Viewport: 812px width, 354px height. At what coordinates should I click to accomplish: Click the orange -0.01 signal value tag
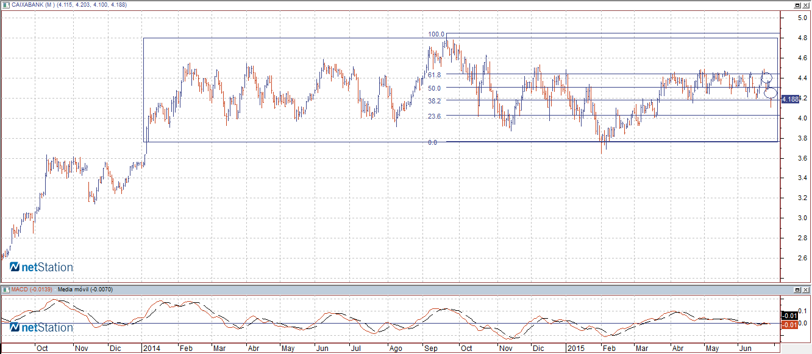point(789,325)
